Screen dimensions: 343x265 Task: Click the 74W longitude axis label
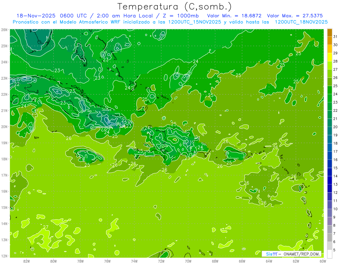point(134,261)
